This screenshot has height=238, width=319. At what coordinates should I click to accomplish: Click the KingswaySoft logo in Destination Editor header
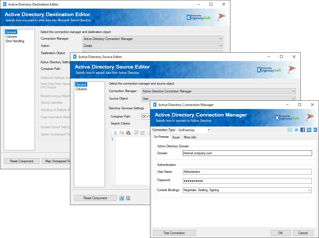[199, 17]
